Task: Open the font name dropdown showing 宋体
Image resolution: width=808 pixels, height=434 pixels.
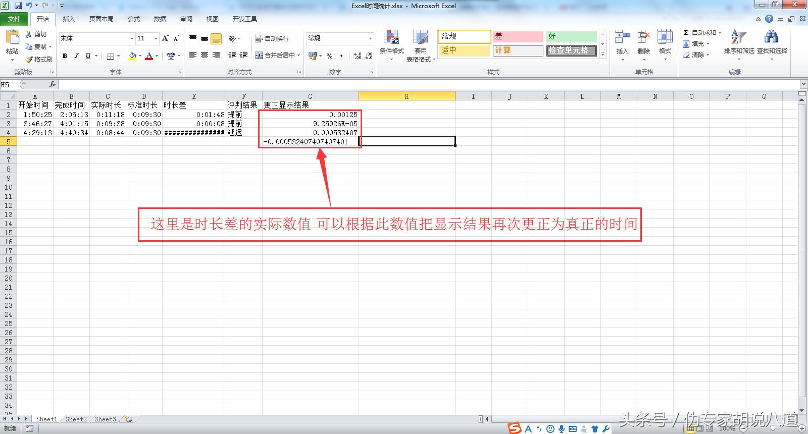Action: (132, 38)
